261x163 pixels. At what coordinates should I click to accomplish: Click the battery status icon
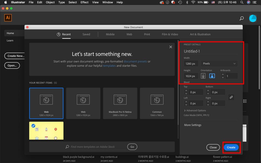[206, 2]
